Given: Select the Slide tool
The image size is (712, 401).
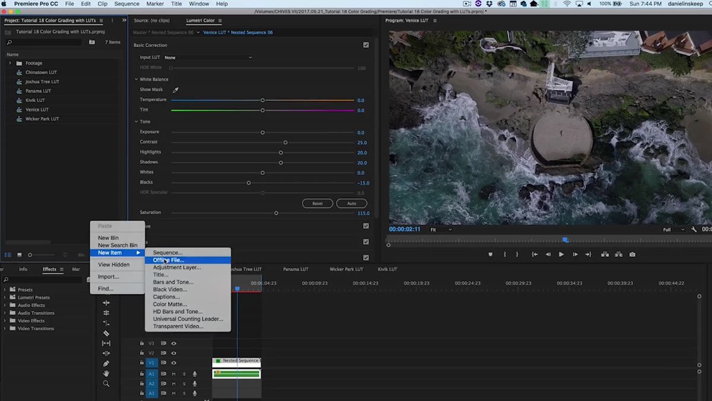Looking at the screenshot, I should click(x=106, y=354).
